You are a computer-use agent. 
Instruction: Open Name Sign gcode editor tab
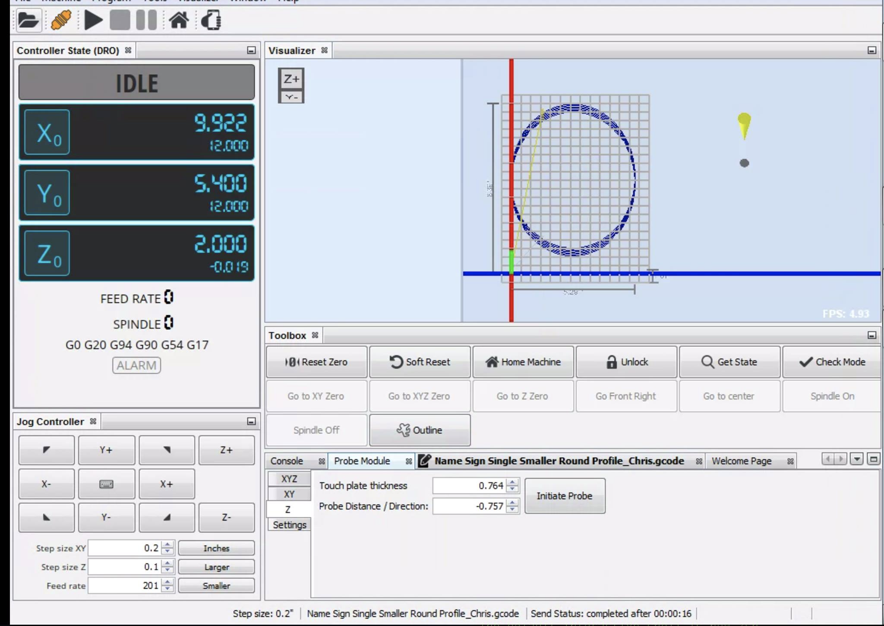[559, 461]
